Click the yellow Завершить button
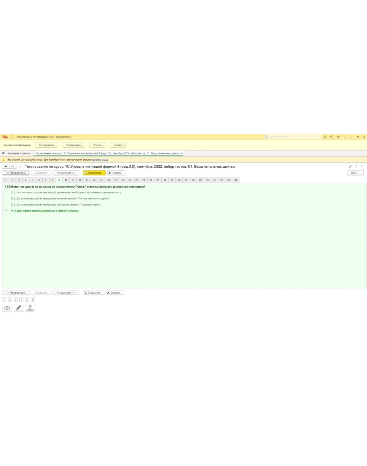The height and width of the screenshot is (466, 367). (94, 173)
